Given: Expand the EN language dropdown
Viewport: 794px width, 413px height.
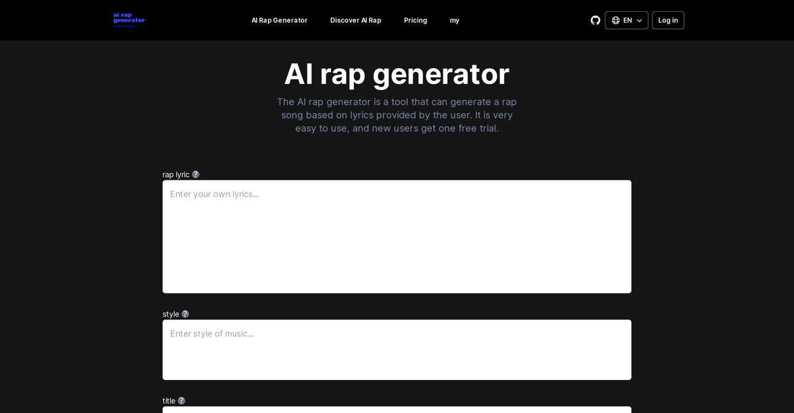Looking at the screenshot, I should 626,20.
